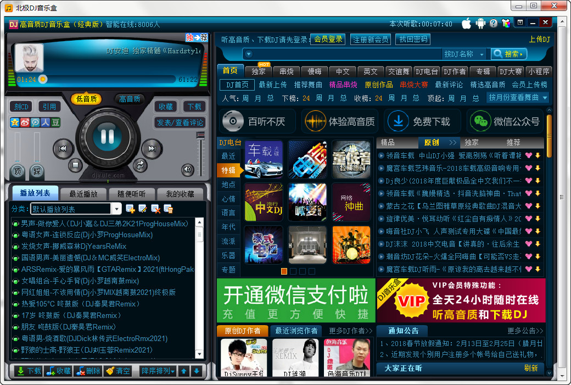The image size is (571, 385).
Task: Click the 注册新会员 register button
Action: pyautogui.click(x=371, y=40)
